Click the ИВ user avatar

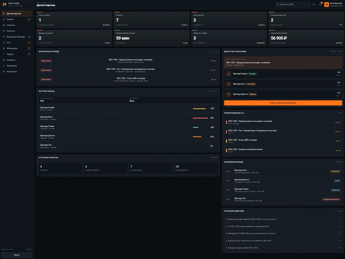click(326, 4)
